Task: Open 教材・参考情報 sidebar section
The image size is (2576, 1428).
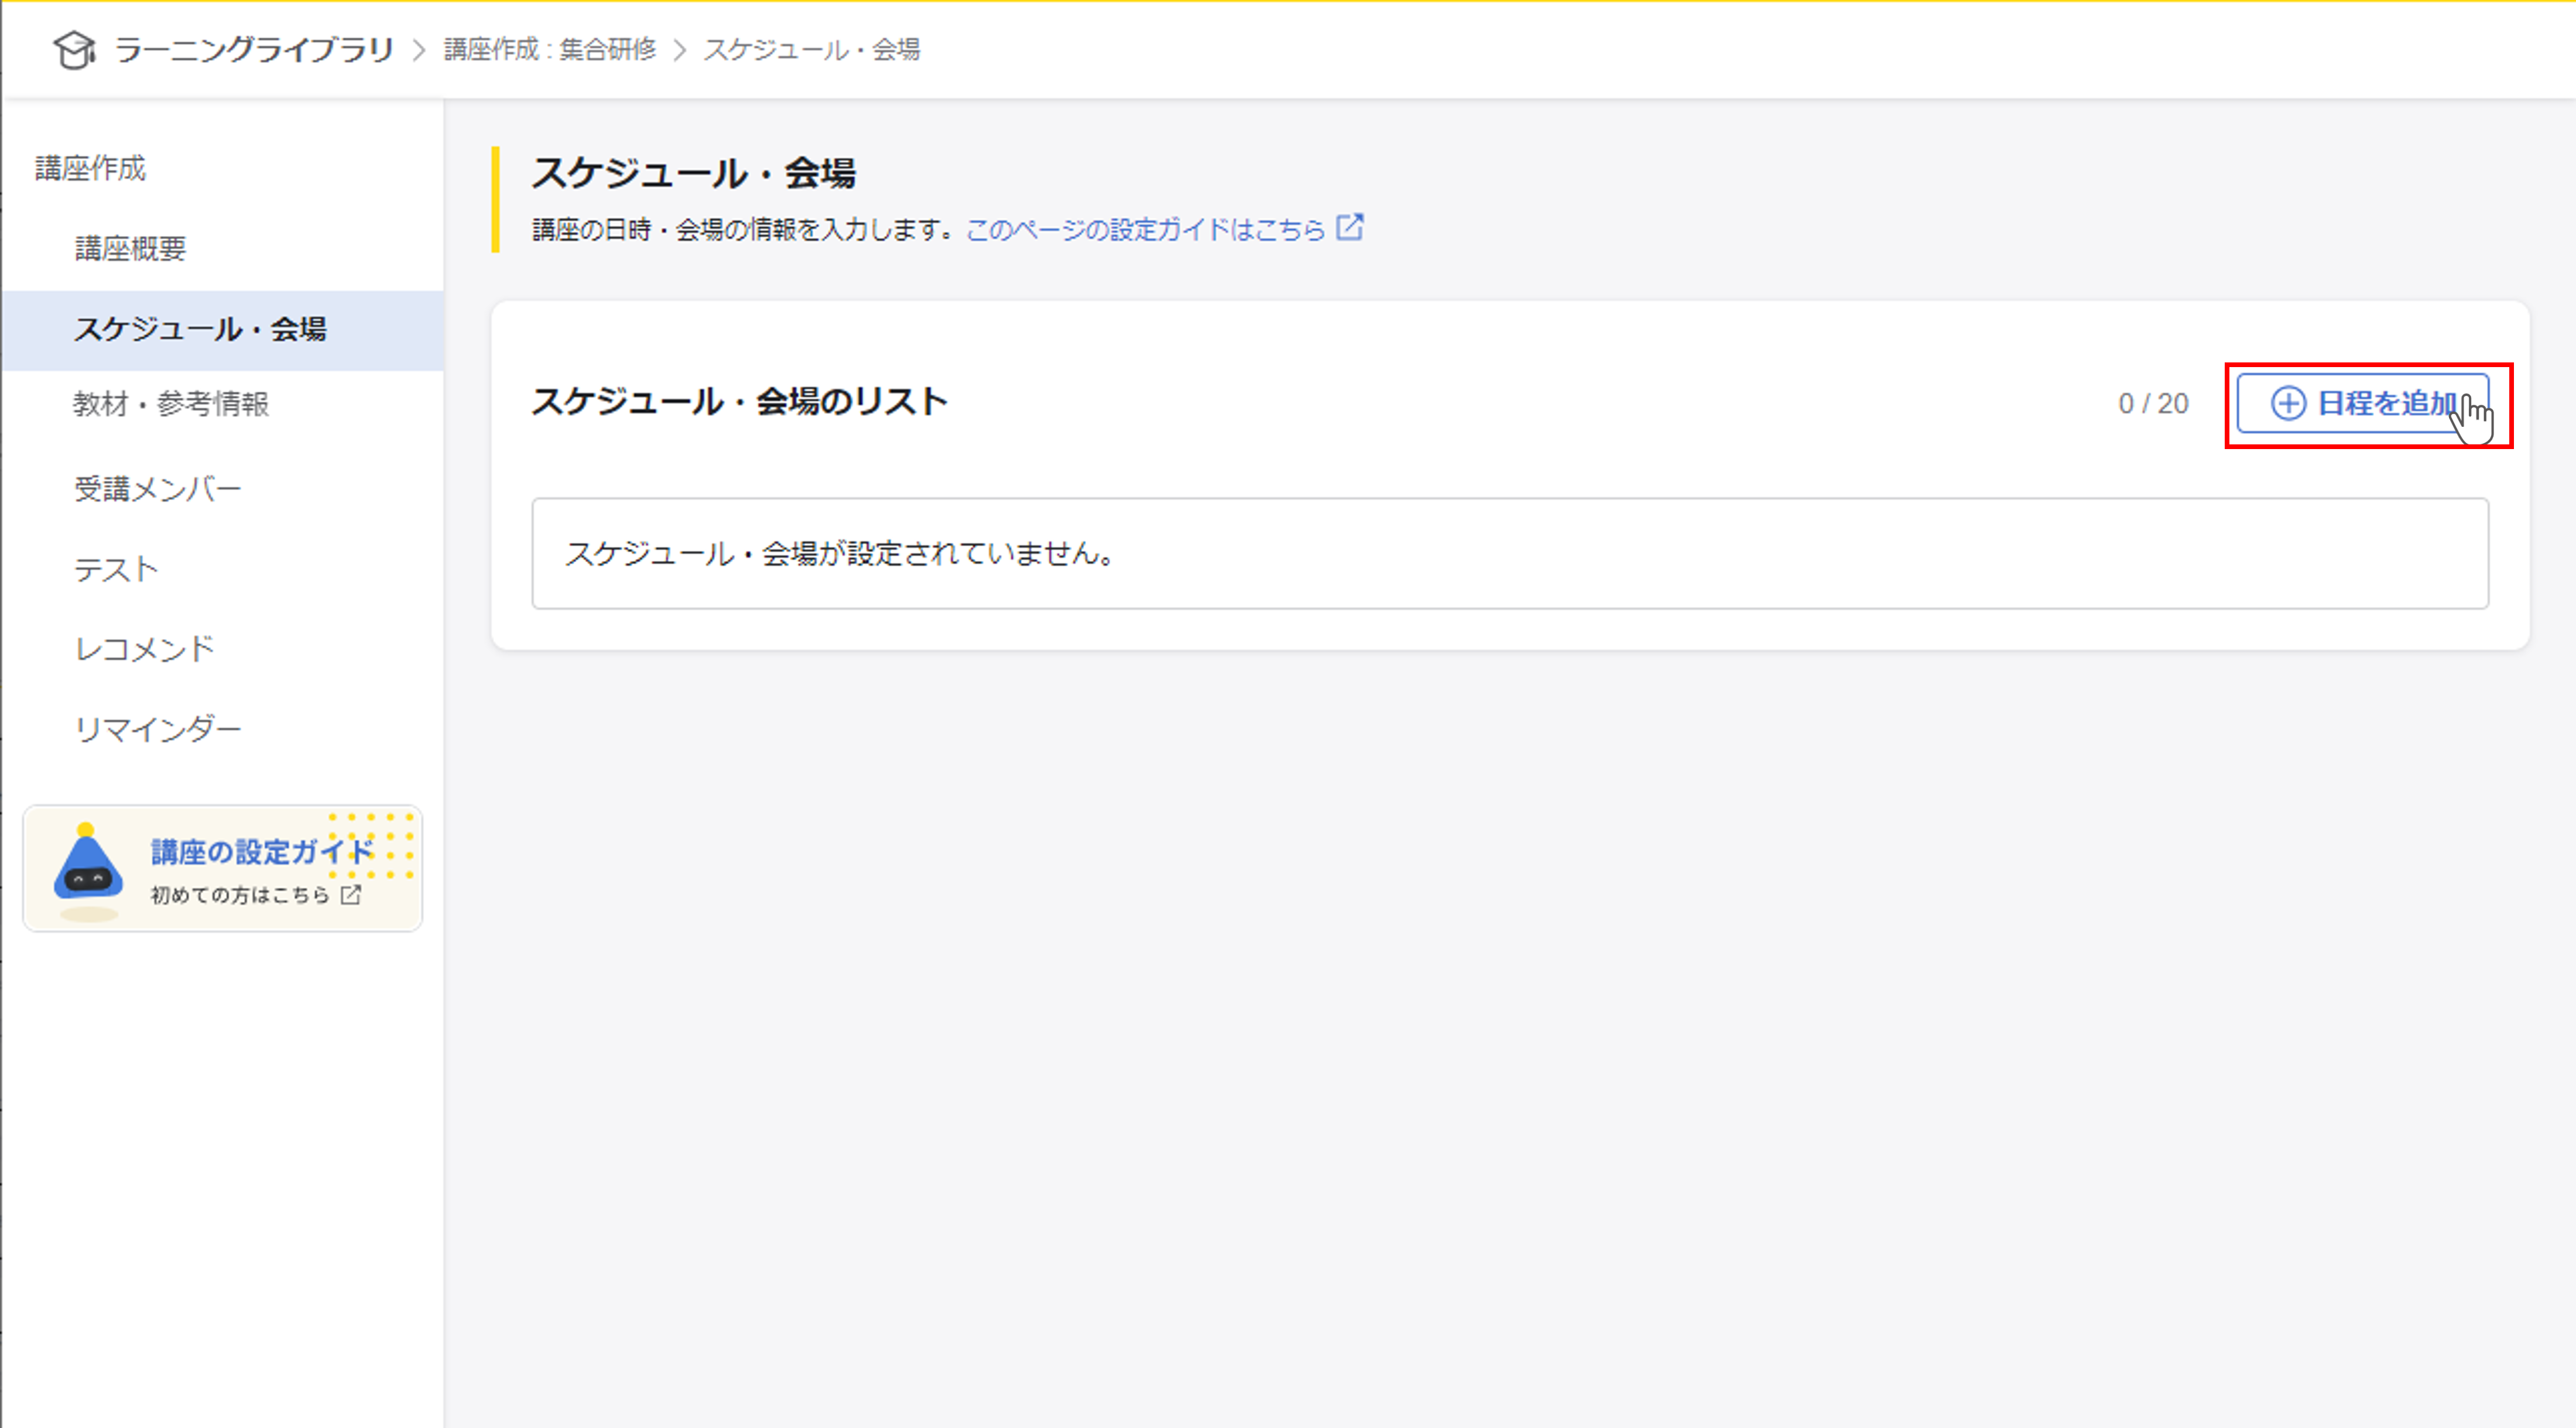Action: click(x=171, y=404)
